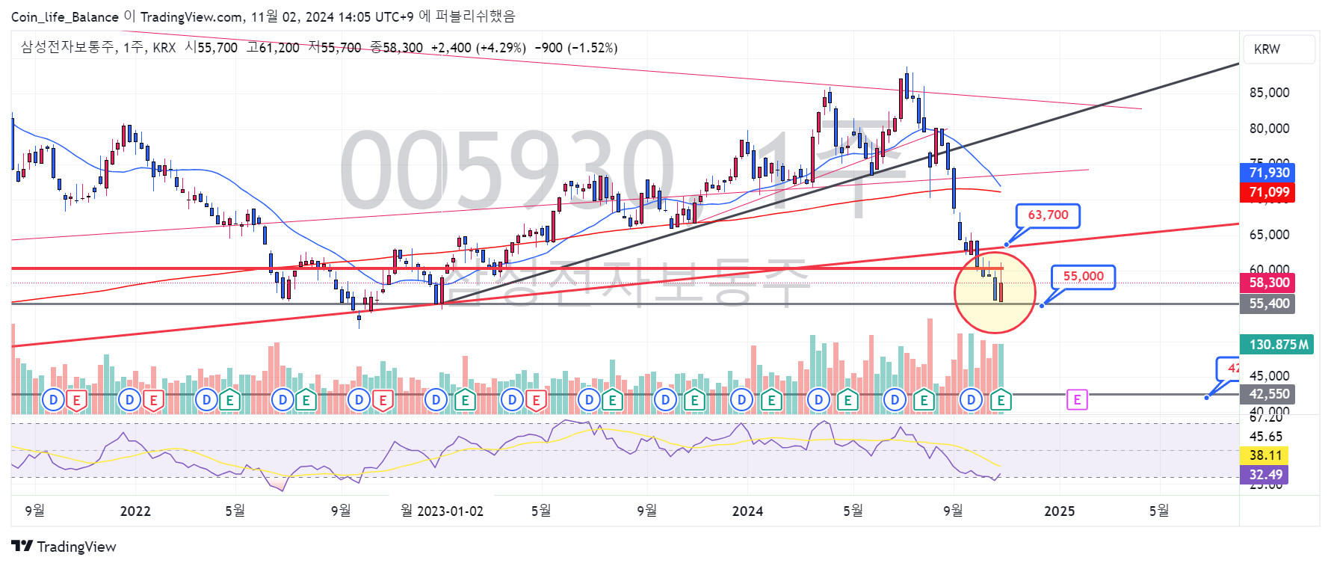Open the D dividend marker above 2022 label

pos(130,400)
